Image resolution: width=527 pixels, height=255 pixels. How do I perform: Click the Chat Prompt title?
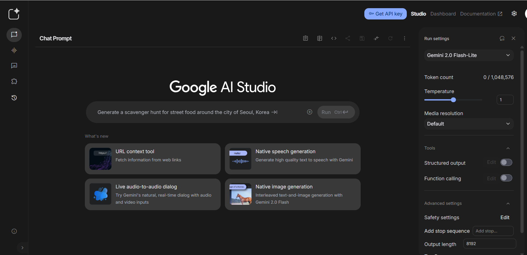click(55, 38)
